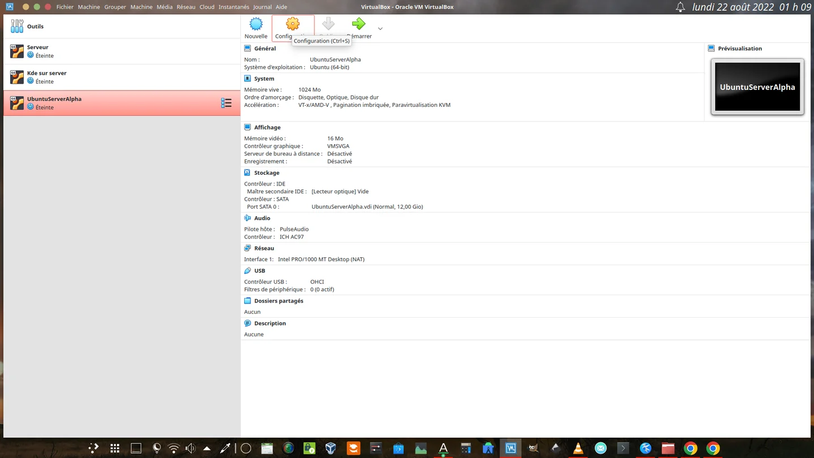Open the Dossiers partagés section link
The height and width of the screenshot is (458, 814).
tap(279, 301)
